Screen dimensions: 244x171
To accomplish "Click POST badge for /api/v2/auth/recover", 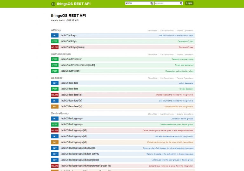I will pos(55,59).
